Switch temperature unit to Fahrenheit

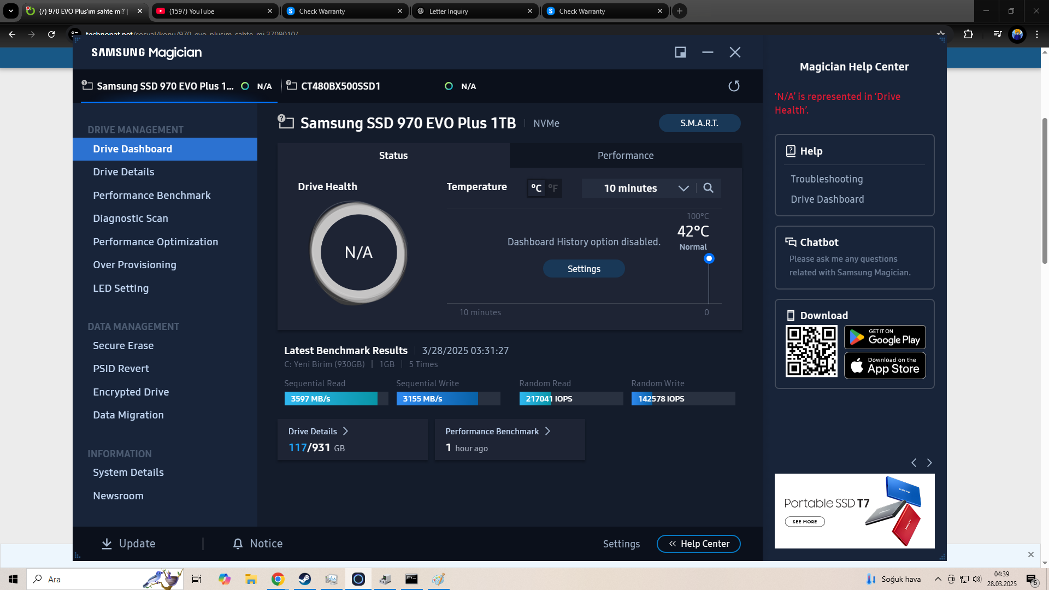coord(553,188)
